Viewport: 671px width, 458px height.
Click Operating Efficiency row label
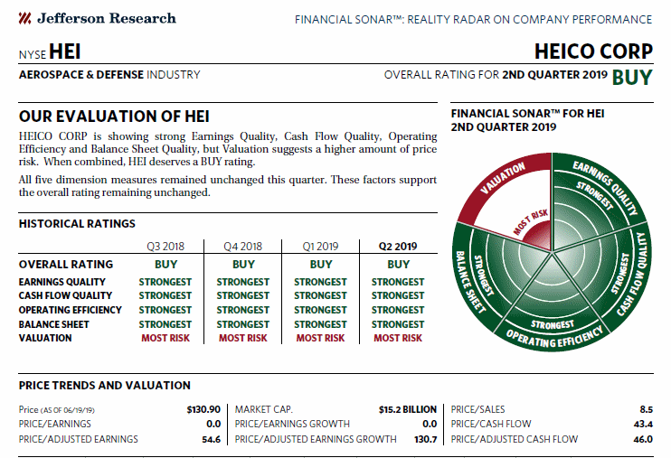click(71, 310)
